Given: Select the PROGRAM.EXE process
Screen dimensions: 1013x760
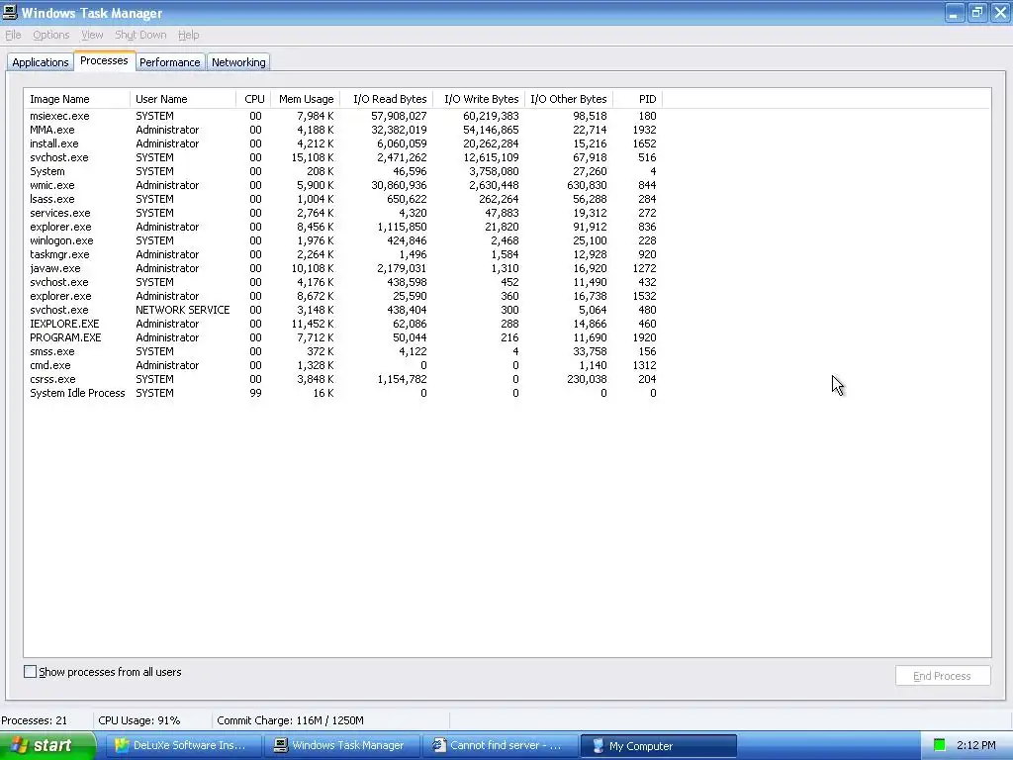Looking at the screenshot, I should (x=343, y=337).
